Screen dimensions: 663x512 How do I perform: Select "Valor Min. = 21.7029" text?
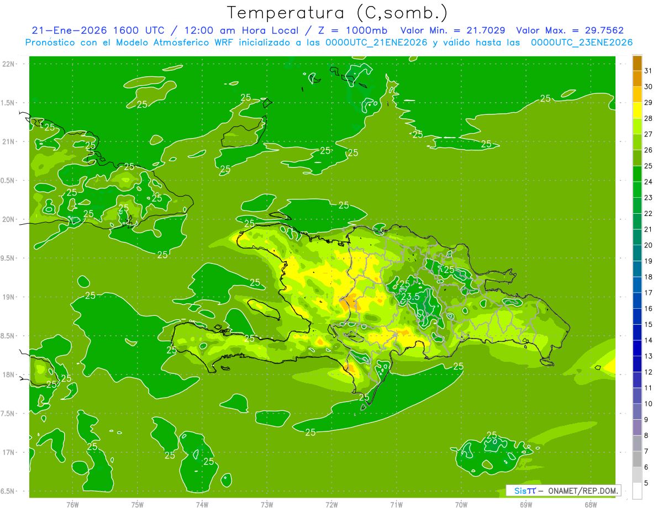tap(452, 30)
